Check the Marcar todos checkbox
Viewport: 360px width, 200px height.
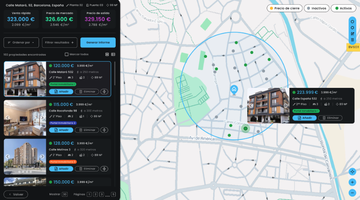point(67,54)
